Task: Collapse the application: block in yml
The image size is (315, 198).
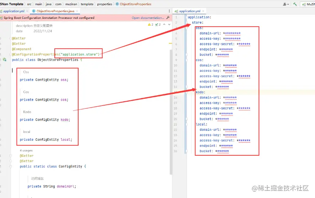Action: (187, 17)
